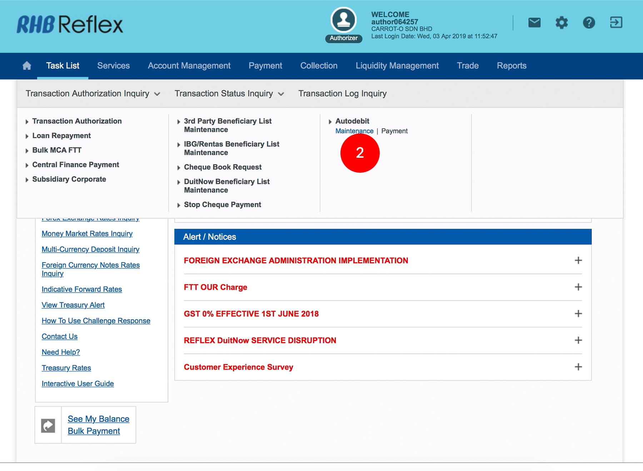
Task: Select Cheque Book Request item
Action: 223,167
